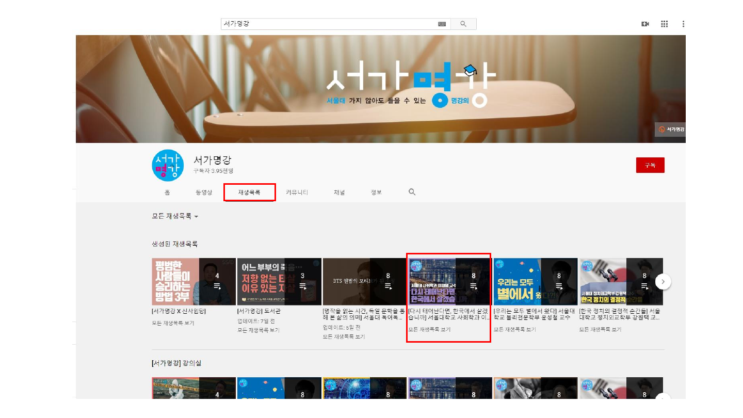Click the red 구독 subscribe button
Screen dimensions: 743x418
[650, 165]
